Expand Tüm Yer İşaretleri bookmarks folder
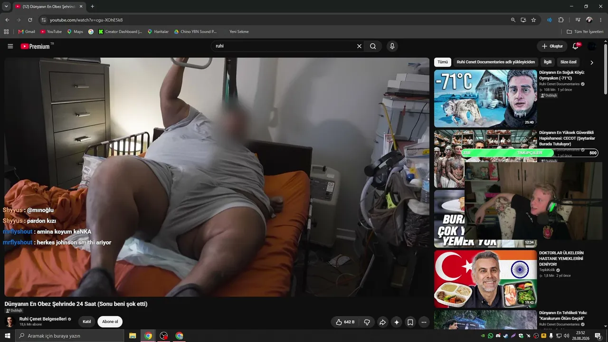Screen dimensions: 608x342 click(x=585, y=32)
